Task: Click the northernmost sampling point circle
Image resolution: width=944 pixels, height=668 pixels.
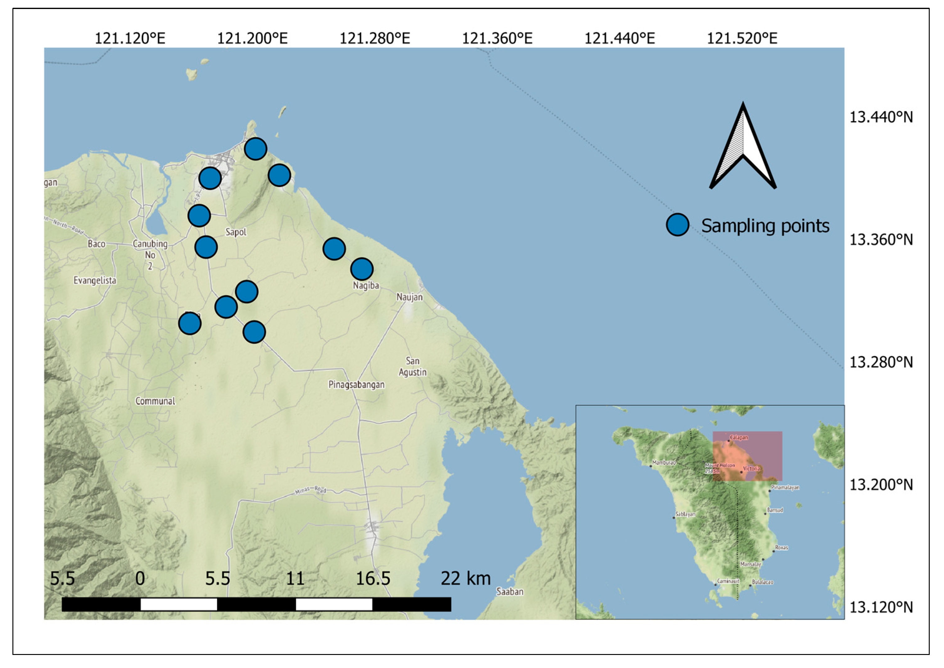Action: pos(256,149)
